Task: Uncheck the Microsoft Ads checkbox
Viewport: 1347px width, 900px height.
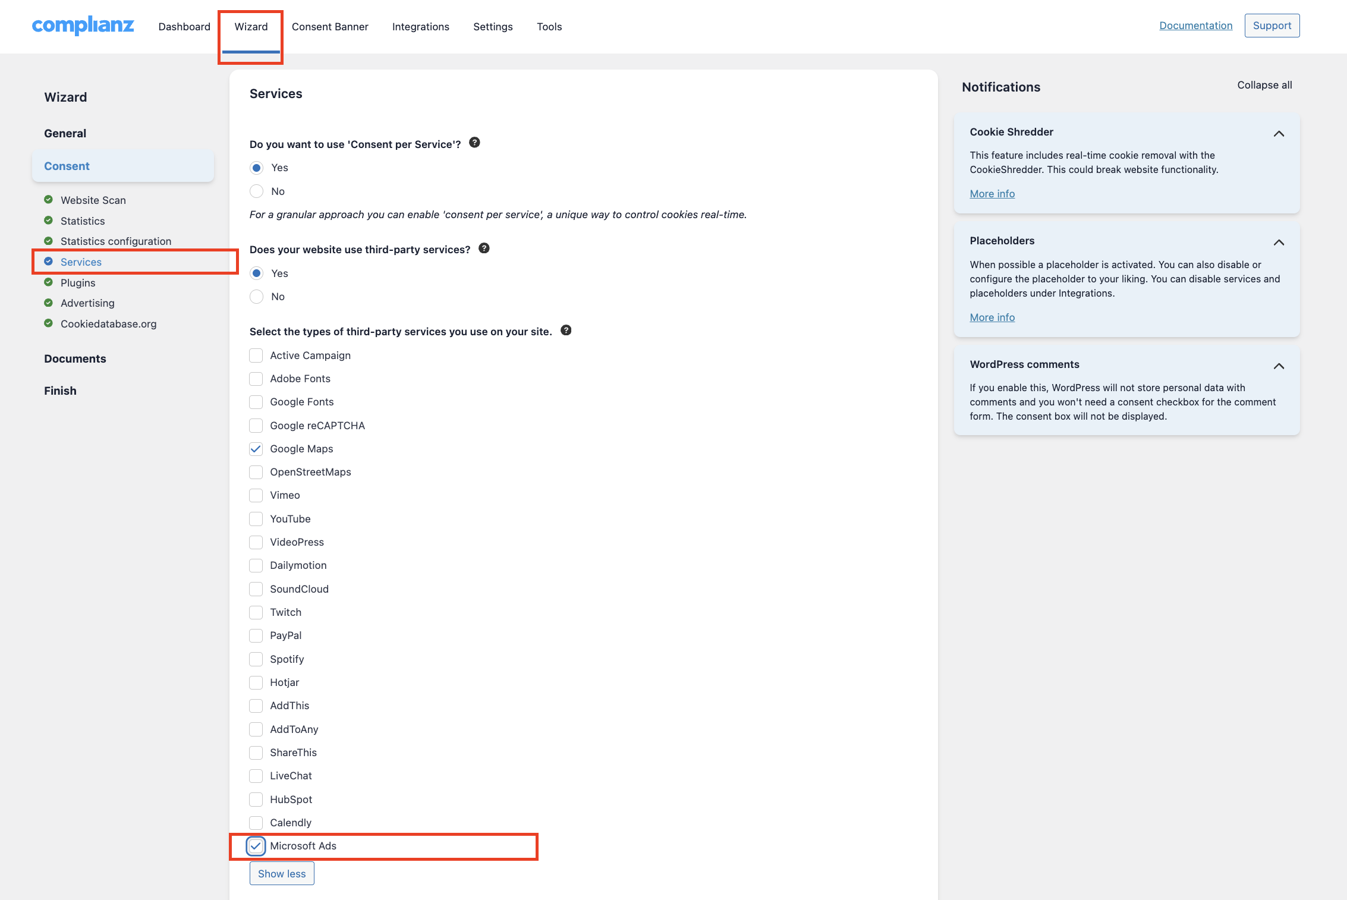Action: [256, 846]
